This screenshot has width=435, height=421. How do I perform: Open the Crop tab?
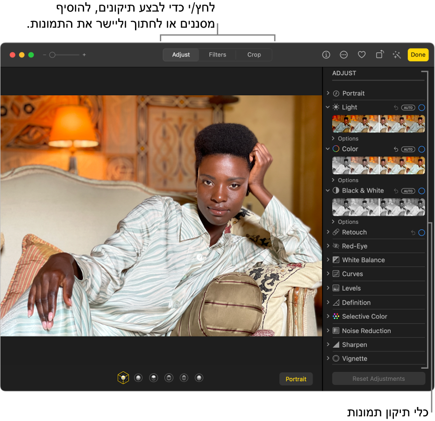(x=254, y=55)
